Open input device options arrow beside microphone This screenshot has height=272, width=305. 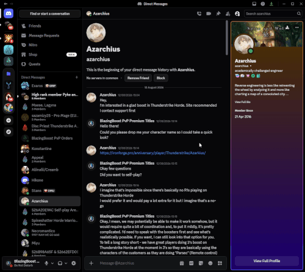click(52, 263)
